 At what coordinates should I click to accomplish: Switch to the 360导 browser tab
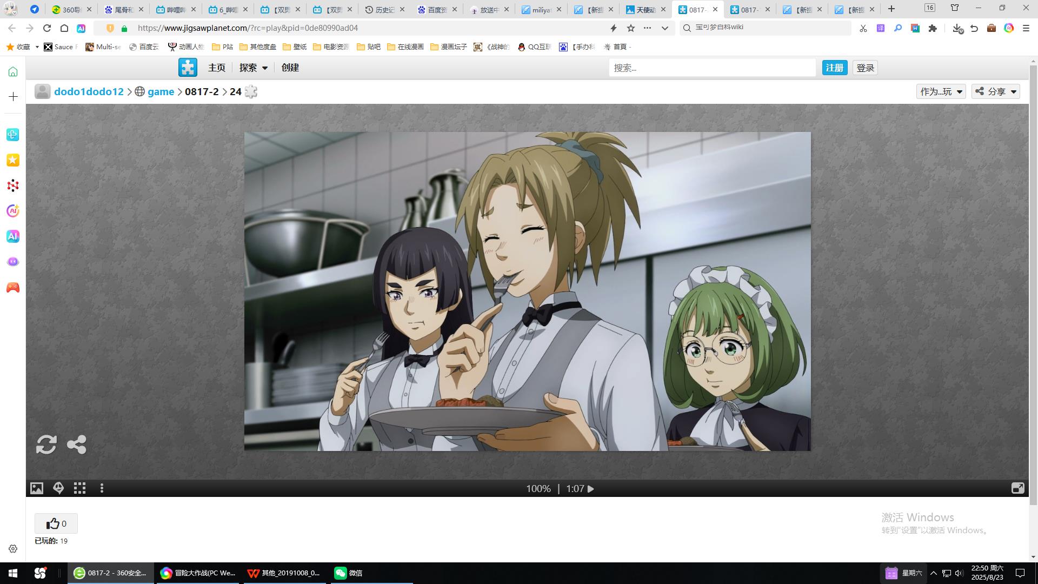(71, 9)
